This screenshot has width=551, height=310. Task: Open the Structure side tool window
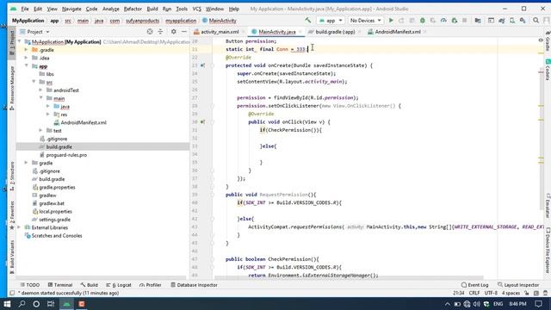pos(11,177)
